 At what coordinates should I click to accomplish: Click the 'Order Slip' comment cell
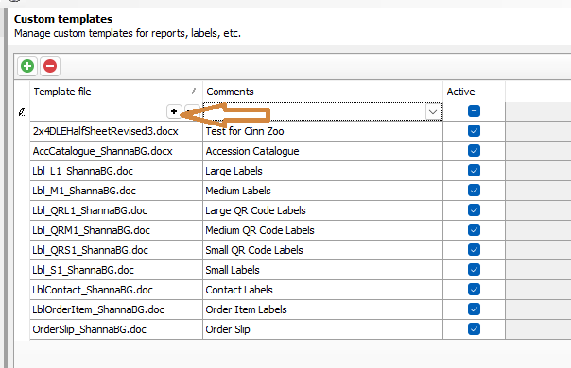point(322,329)
